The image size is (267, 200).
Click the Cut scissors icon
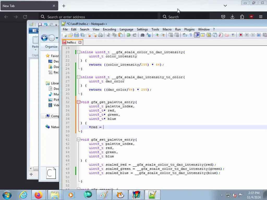tap(108, 35)
